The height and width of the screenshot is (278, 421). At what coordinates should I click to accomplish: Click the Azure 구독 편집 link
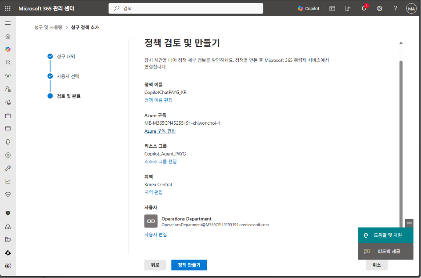[160, 131]
